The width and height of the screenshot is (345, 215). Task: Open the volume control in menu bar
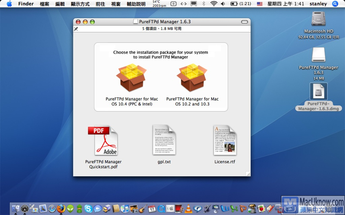pyautogui.click(x=223, y=4)
